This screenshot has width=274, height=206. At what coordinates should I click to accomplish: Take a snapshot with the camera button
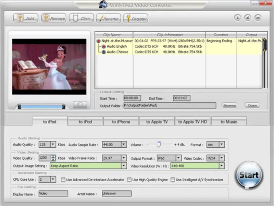(x=80, y=105)
